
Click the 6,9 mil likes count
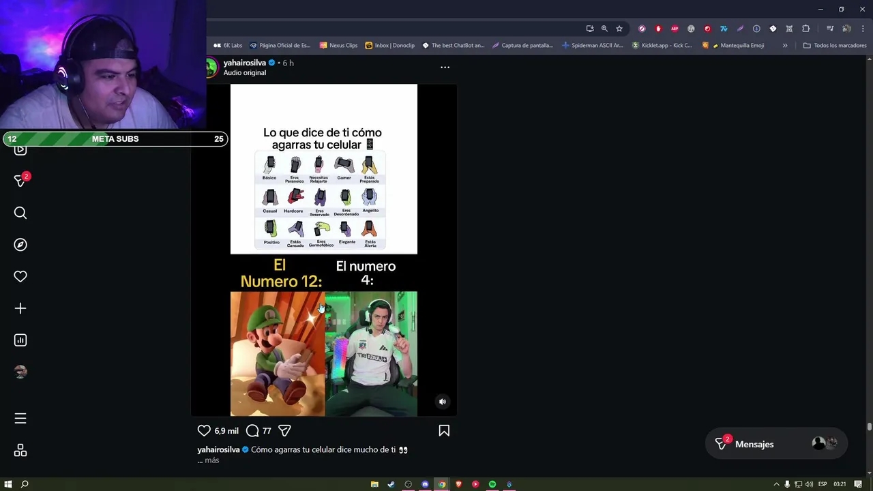(x=226, y=431)
